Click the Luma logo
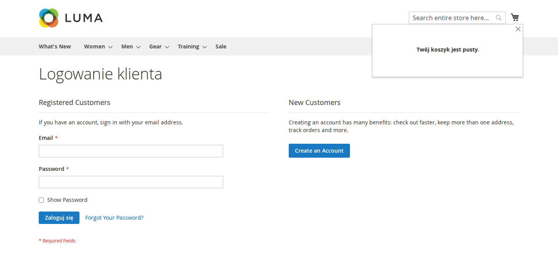This screenshot has height=265, width=558. click(x=71, y=18)
